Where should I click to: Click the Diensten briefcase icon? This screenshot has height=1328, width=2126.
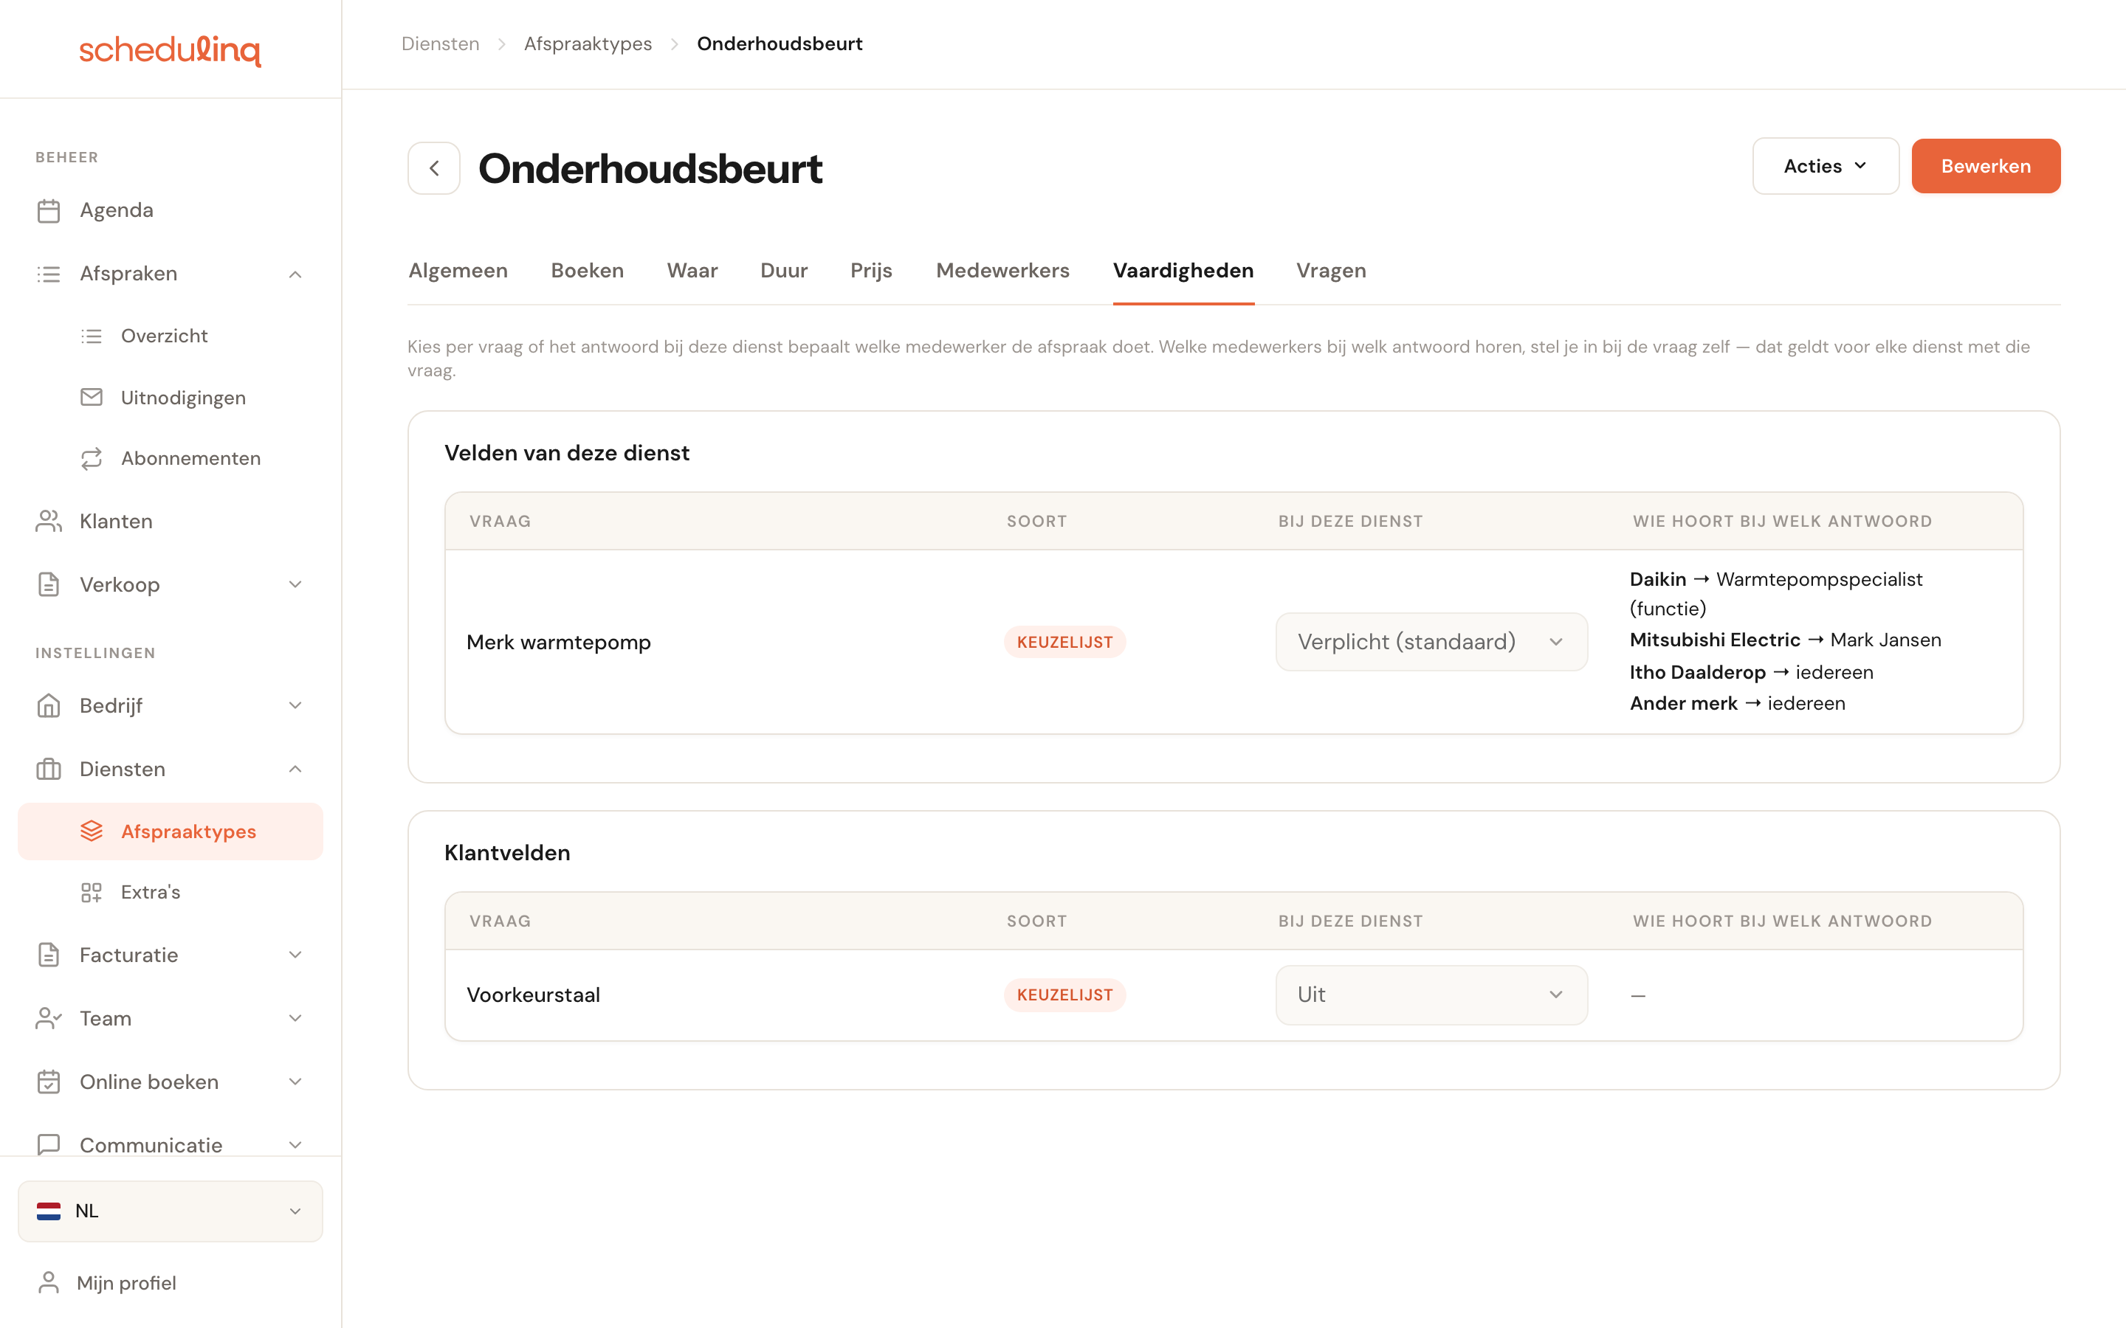pyautogui.click(x=48, y=770)
